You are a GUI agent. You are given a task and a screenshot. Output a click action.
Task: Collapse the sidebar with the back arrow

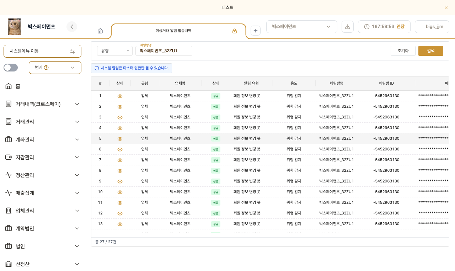(72, 27)
